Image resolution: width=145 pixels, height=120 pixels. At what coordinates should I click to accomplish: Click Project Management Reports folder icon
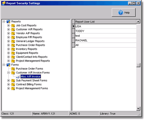13,61
